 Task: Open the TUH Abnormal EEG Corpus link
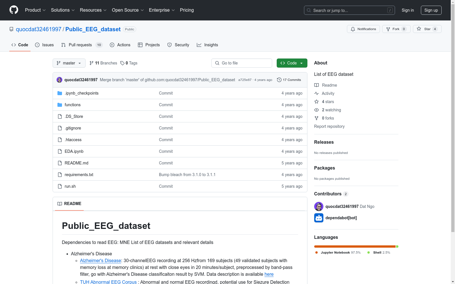108,282
